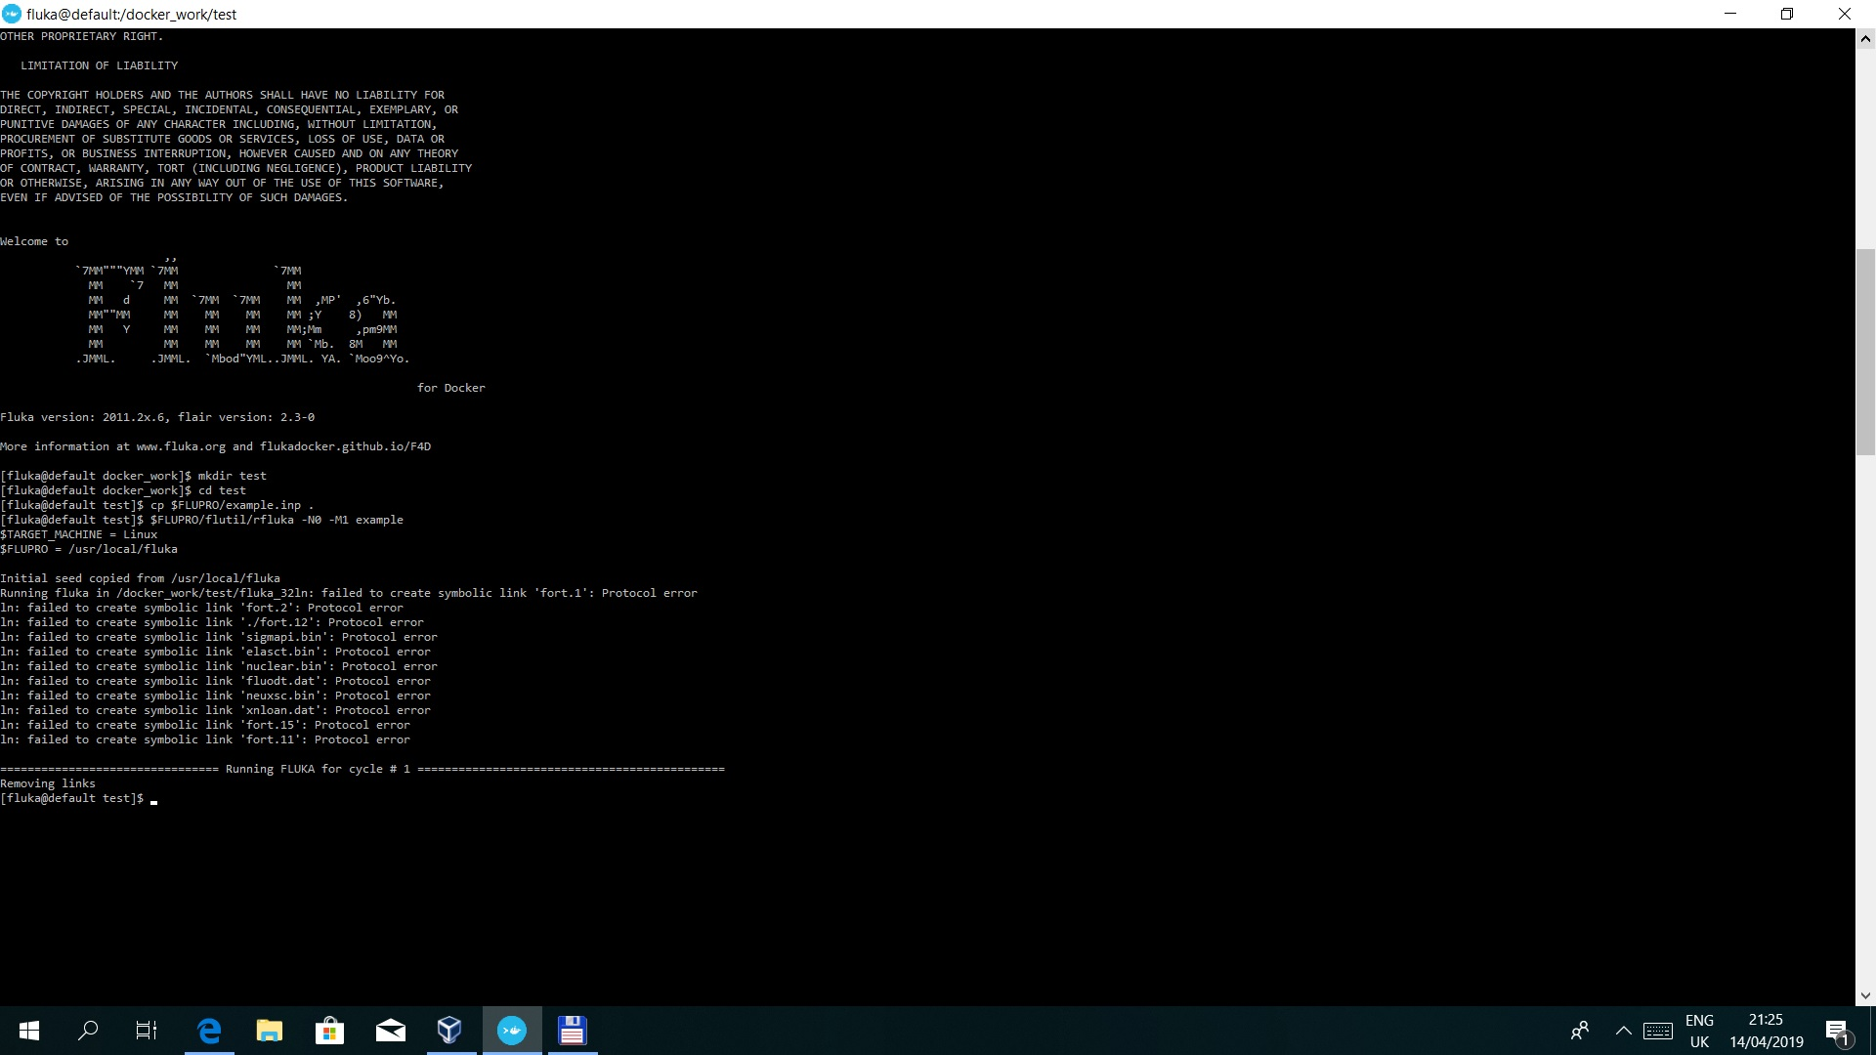Open Action Center notifications icon
The image size is (1876, 1055).
(1838, 1031)
